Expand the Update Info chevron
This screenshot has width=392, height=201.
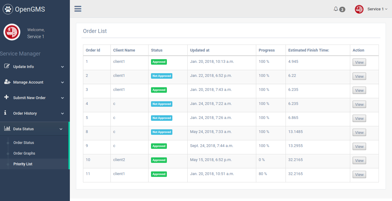point(63,67)
